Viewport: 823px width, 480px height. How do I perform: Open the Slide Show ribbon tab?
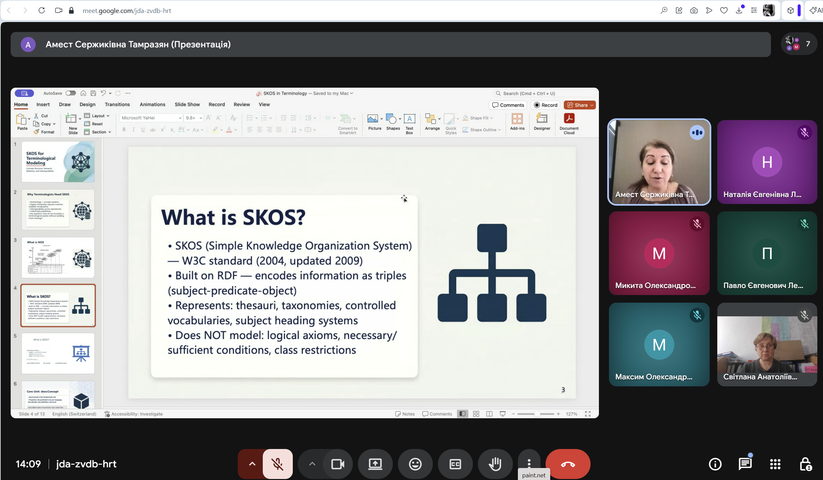pyautogui.click(x=187, y=104)
